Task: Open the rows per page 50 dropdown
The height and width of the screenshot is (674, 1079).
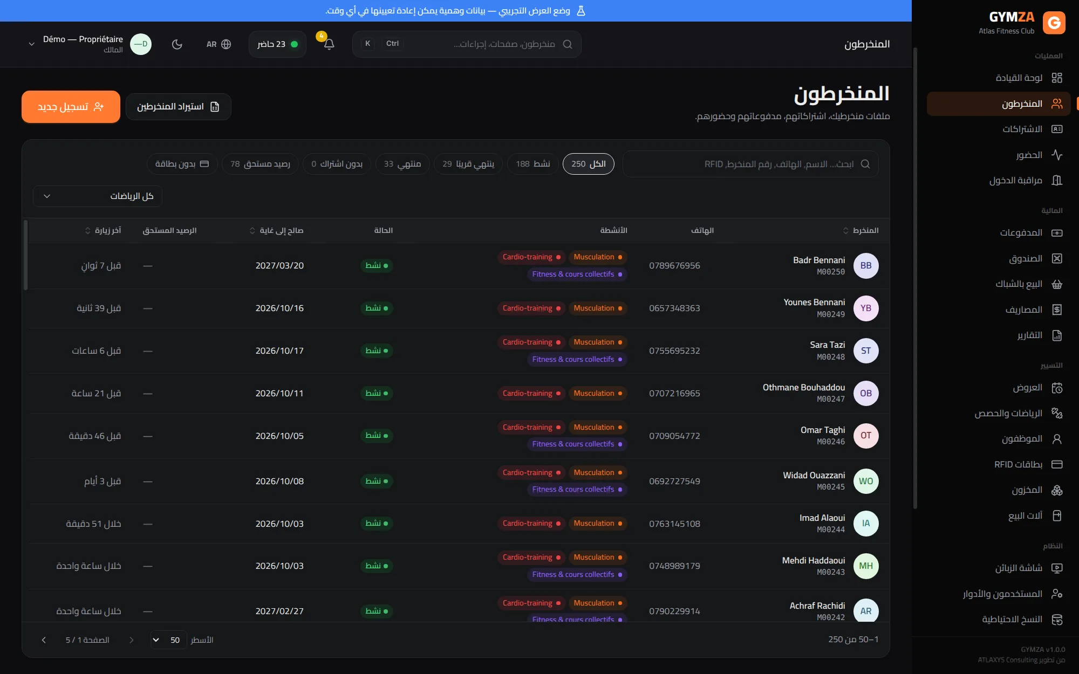Action: [x=168, y=640]
